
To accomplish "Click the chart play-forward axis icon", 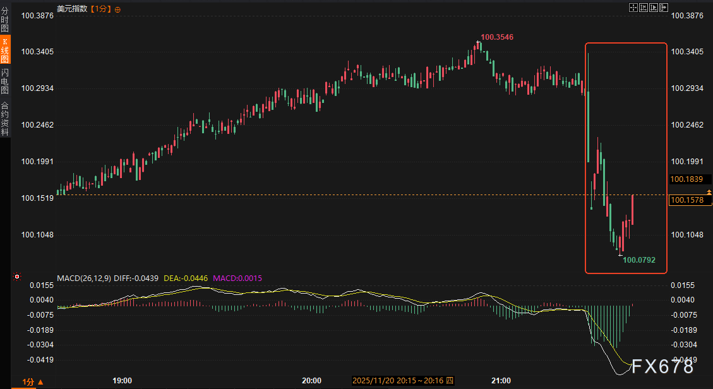I will 654,8.
